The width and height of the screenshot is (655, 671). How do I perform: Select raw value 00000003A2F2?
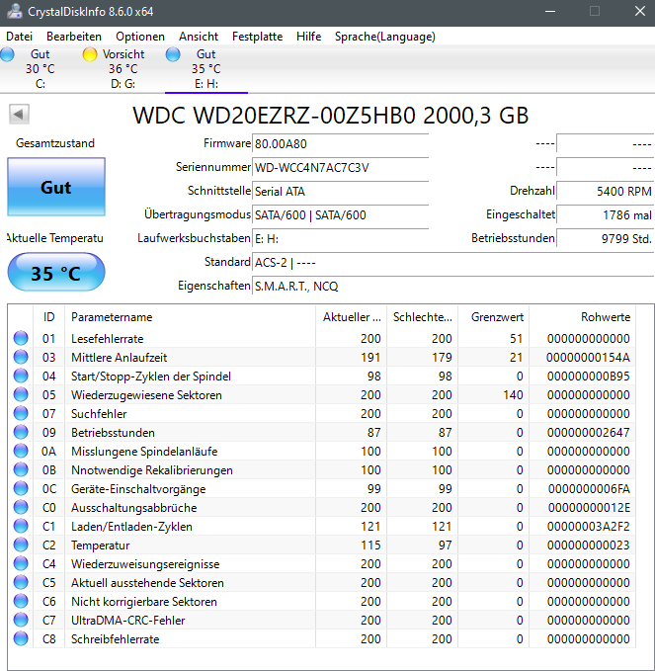coord(588,527)
